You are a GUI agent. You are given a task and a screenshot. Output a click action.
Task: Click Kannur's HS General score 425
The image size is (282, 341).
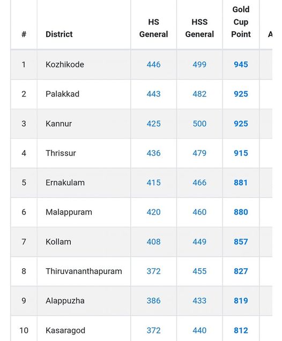point(153,124)
